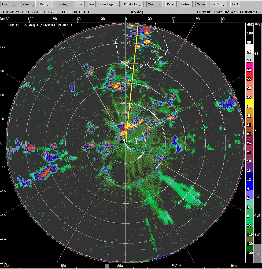Select the radar site marker labeled 1

pos(126,141)
